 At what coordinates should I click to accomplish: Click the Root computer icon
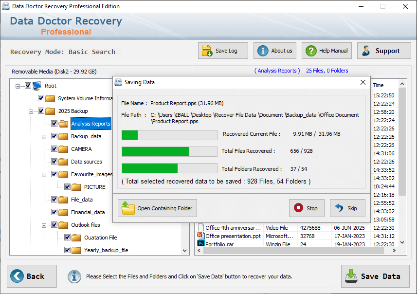coord(37,86)
